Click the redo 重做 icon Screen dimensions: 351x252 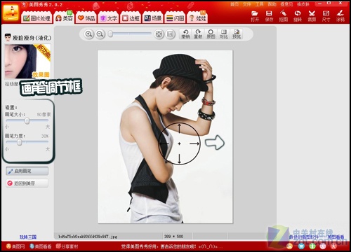(198, 34)
